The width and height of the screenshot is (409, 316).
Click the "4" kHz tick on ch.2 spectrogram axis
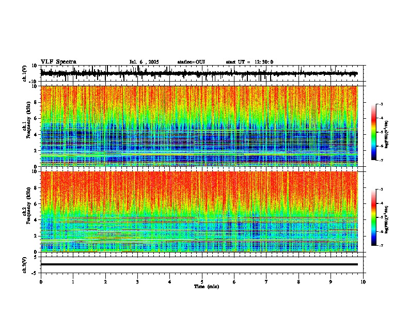click(x=36, y=220)
